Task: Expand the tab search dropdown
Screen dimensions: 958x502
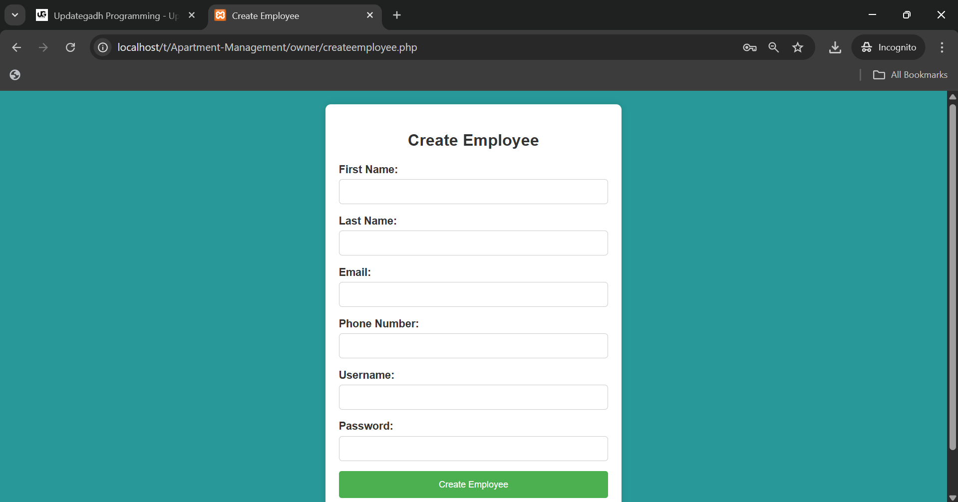Action: pos(15,15)
